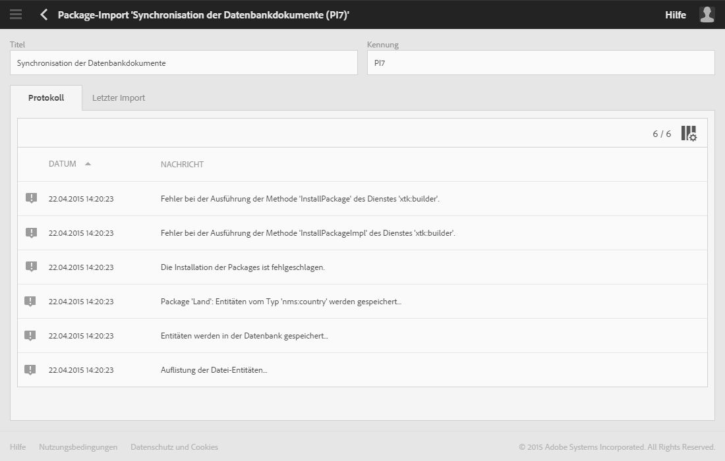Screen dimensions: 725x461
Task: Open the user profile avatar
Action: tap(707, 14)
